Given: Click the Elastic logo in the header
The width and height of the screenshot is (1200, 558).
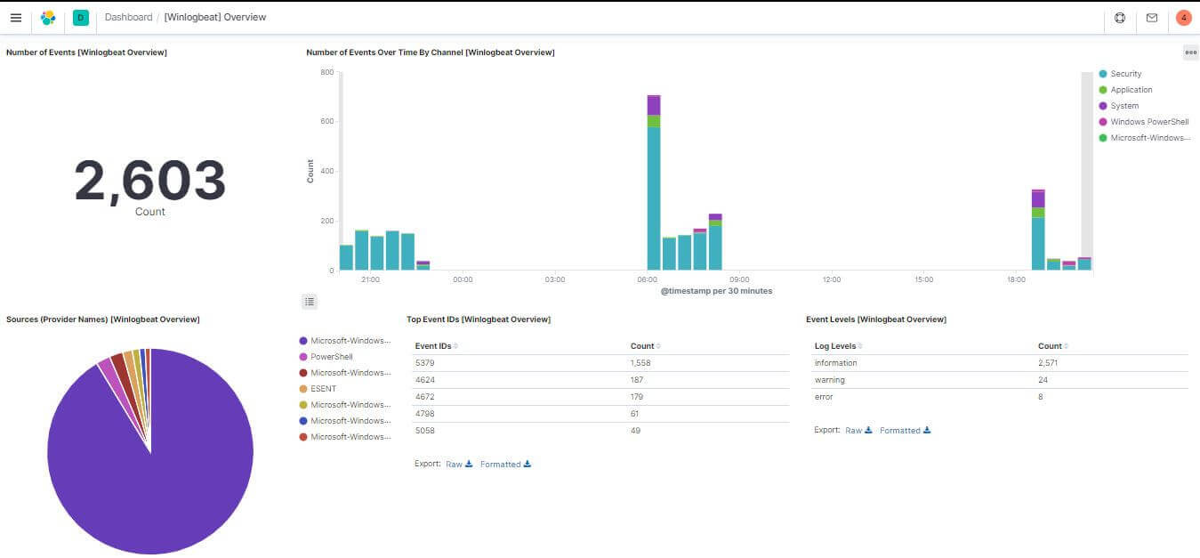Looking at the screenshot, I should click(x=48, y=18).
